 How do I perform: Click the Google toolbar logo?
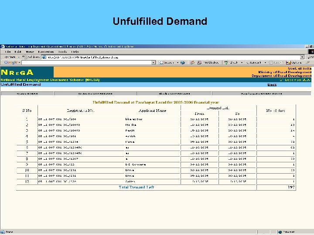(11, 62)
